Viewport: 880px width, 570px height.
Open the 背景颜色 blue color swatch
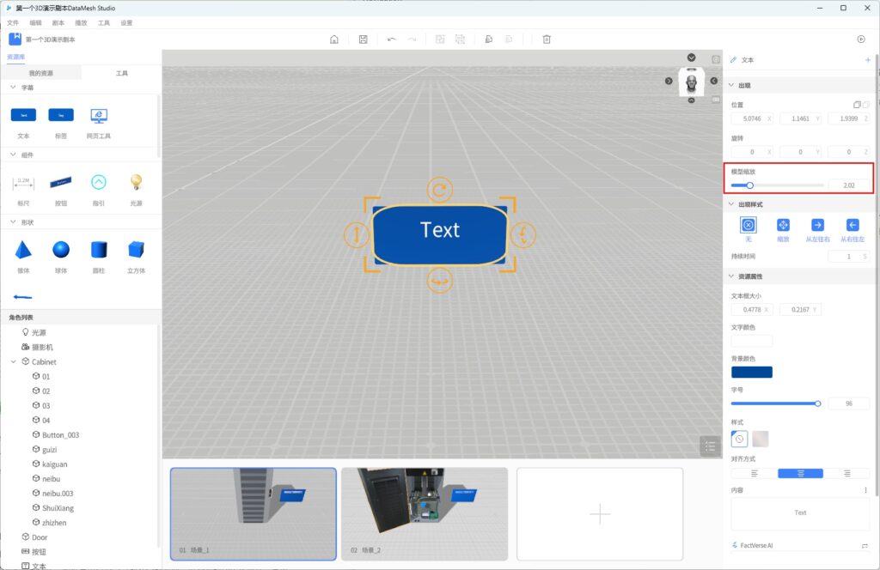[751, 372]
